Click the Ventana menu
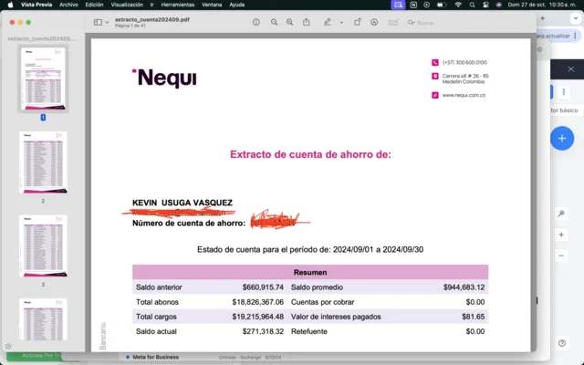Viewport: 584px width, 365px height. [x=212, y=5]
